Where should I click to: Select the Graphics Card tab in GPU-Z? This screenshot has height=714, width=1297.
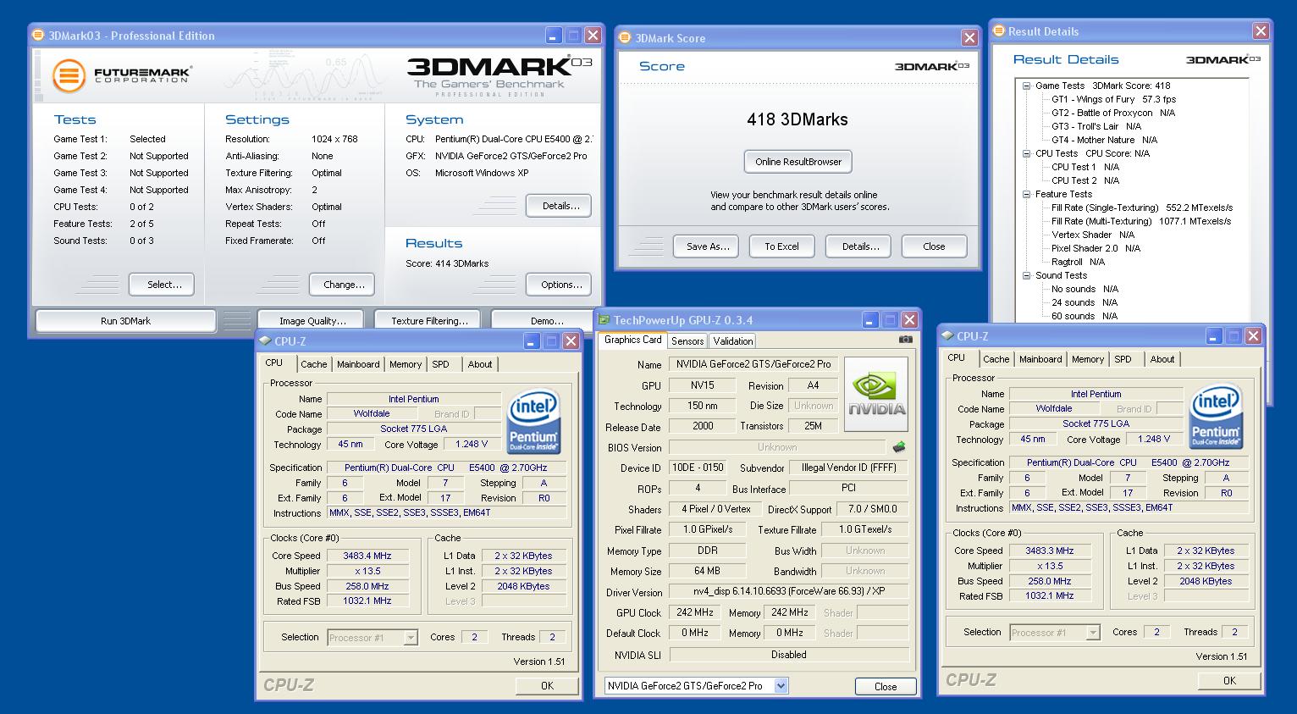pyautogui.click(x=633, y=340)
